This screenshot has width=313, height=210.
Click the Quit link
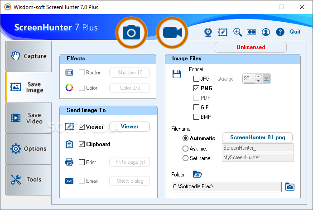click(295, 32)
